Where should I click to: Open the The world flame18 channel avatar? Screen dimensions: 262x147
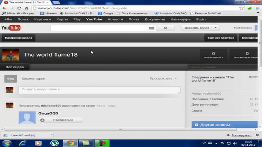click(x=11, y=55)
